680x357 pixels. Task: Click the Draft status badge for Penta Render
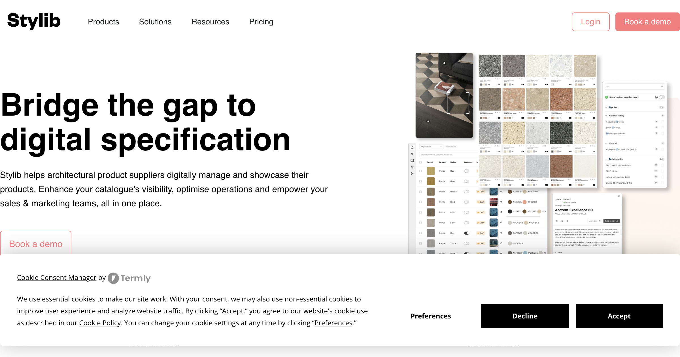click(x=481, y=192)
